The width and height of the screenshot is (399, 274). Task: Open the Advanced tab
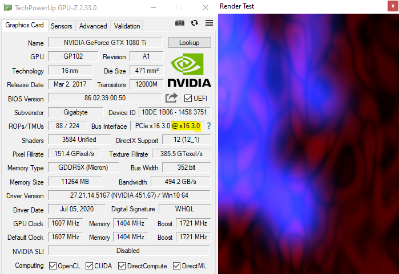93,26
